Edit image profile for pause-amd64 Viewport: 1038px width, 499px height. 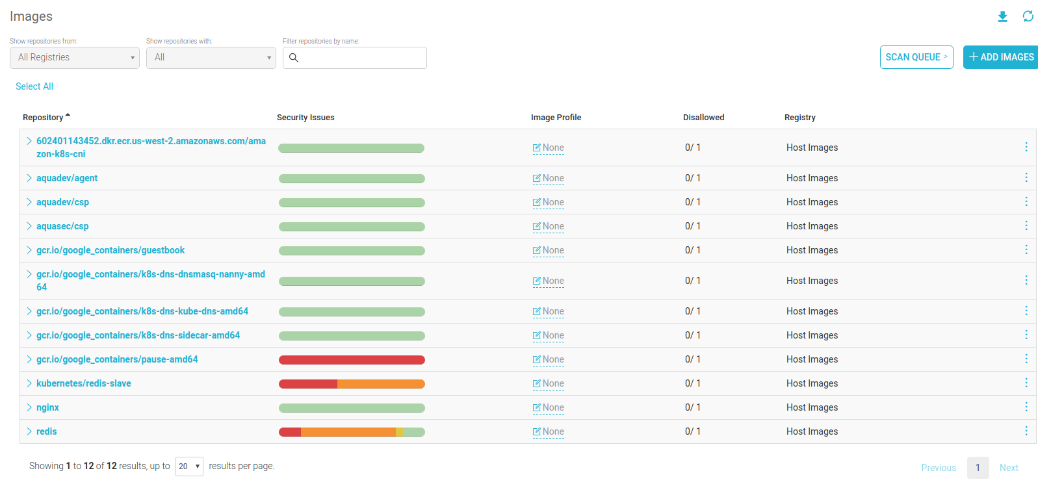click(x=548, y=360)
